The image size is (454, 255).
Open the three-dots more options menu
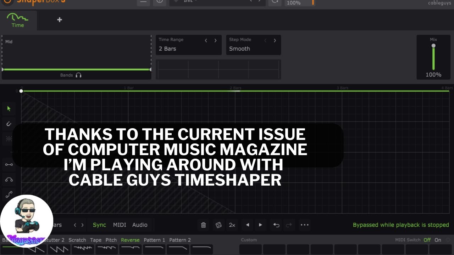304,225
